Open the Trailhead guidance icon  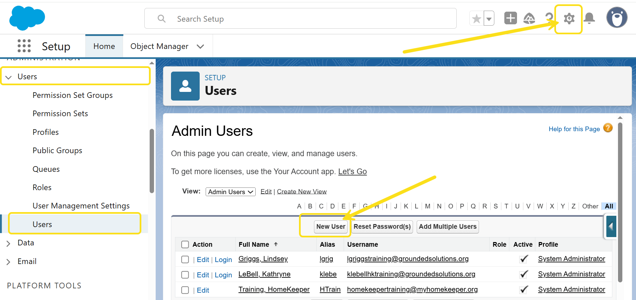[529, 18]
